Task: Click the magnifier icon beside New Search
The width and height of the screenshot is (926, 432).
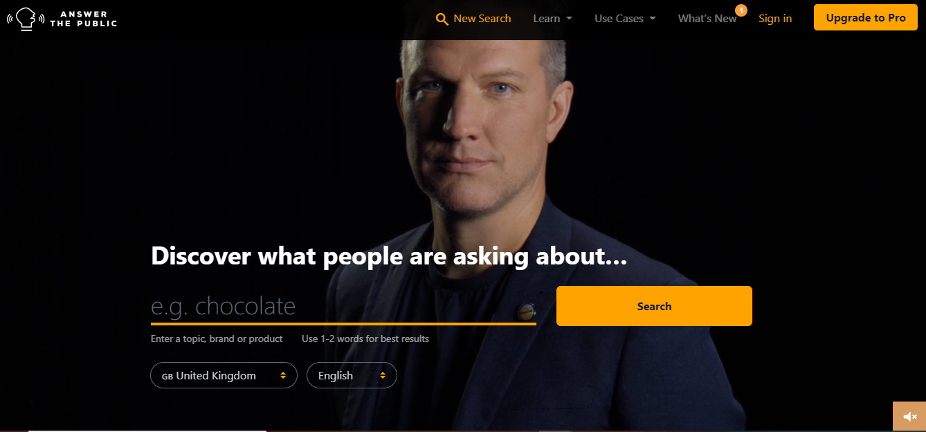Action: 442,19
